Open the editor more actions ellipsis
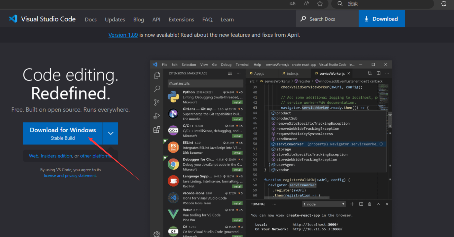454x237 pixels. click(387, 73)
